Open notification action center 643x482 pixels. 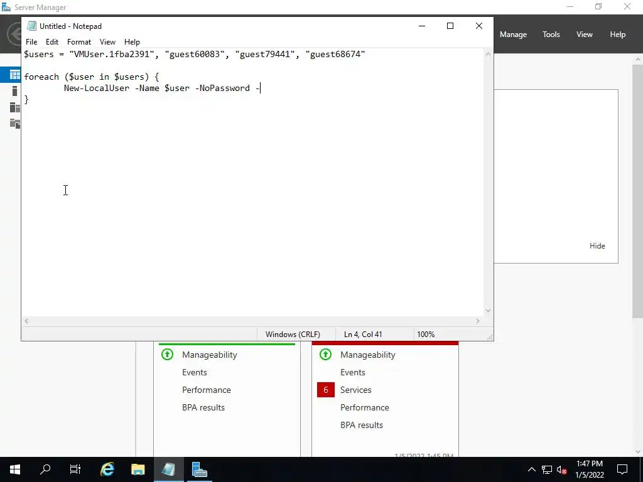[622, 469]
